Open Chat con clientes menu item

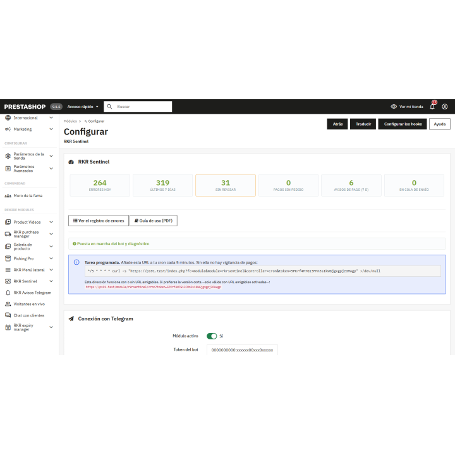coord(29,315)
